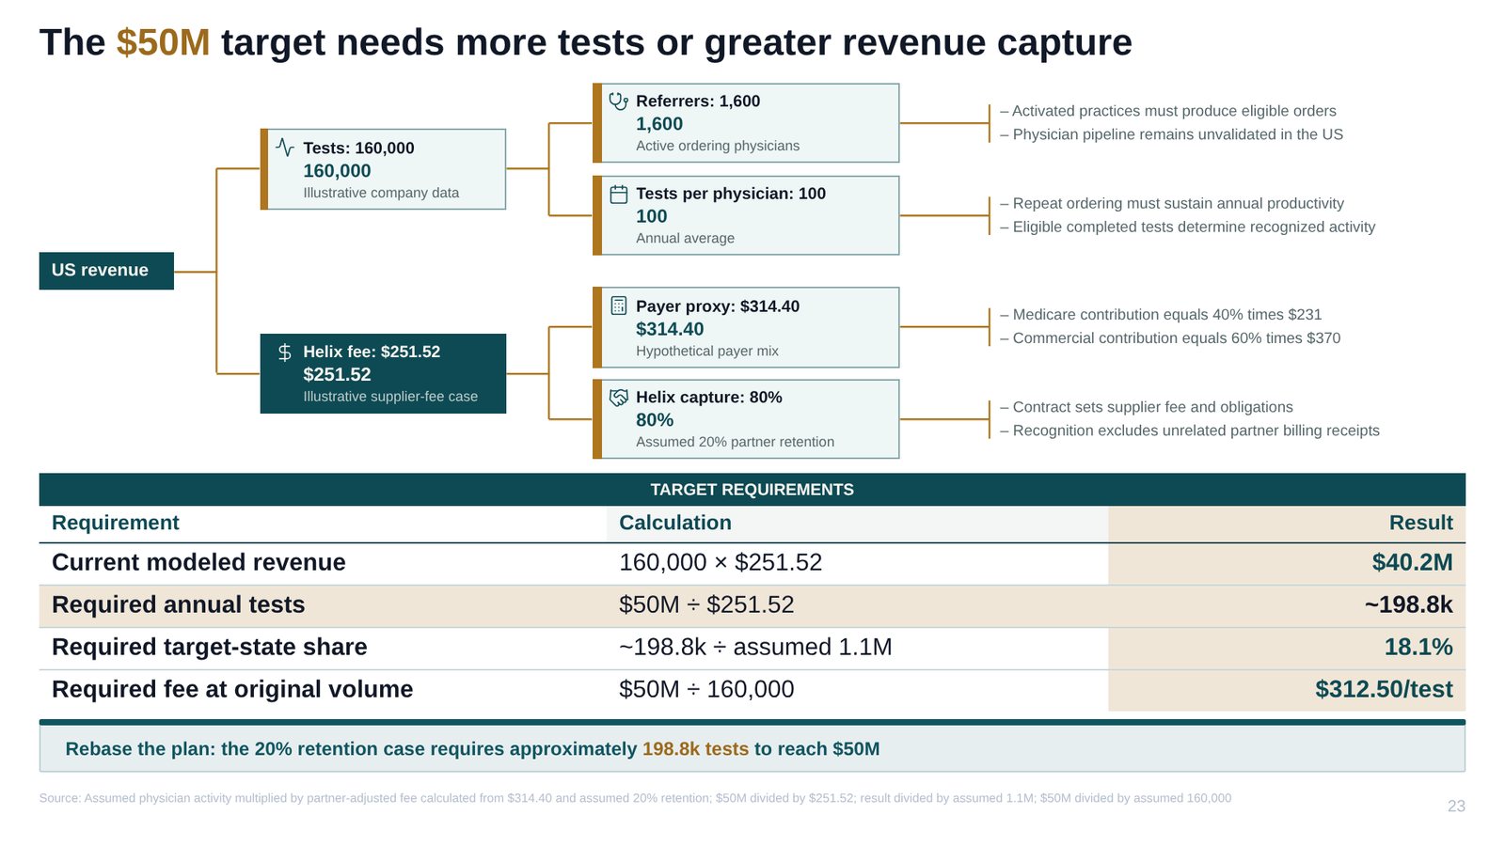
Task: Click the 'Recognition excludes unrelated partner billing receipts' note
Action: coord(1190,431)
